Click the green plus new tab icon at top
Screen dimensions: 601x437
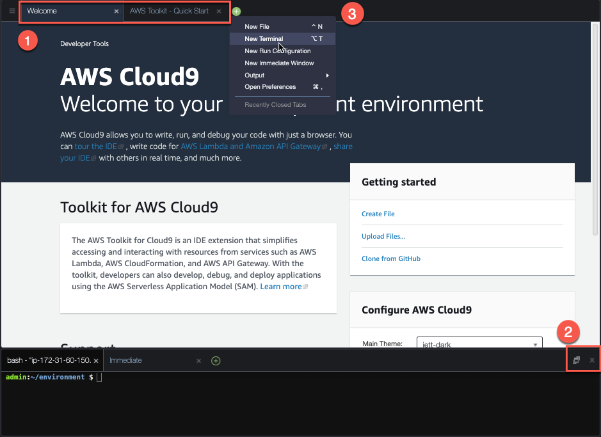point(236,12)
